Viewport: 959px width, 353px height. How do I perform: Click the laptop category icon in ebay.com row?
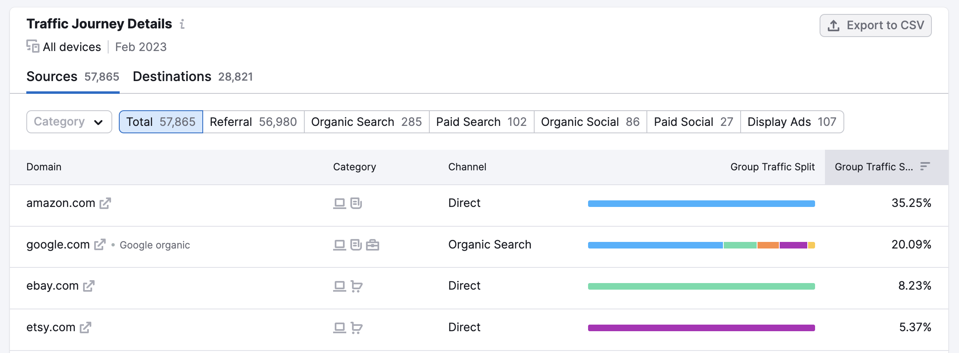[340, 286]
